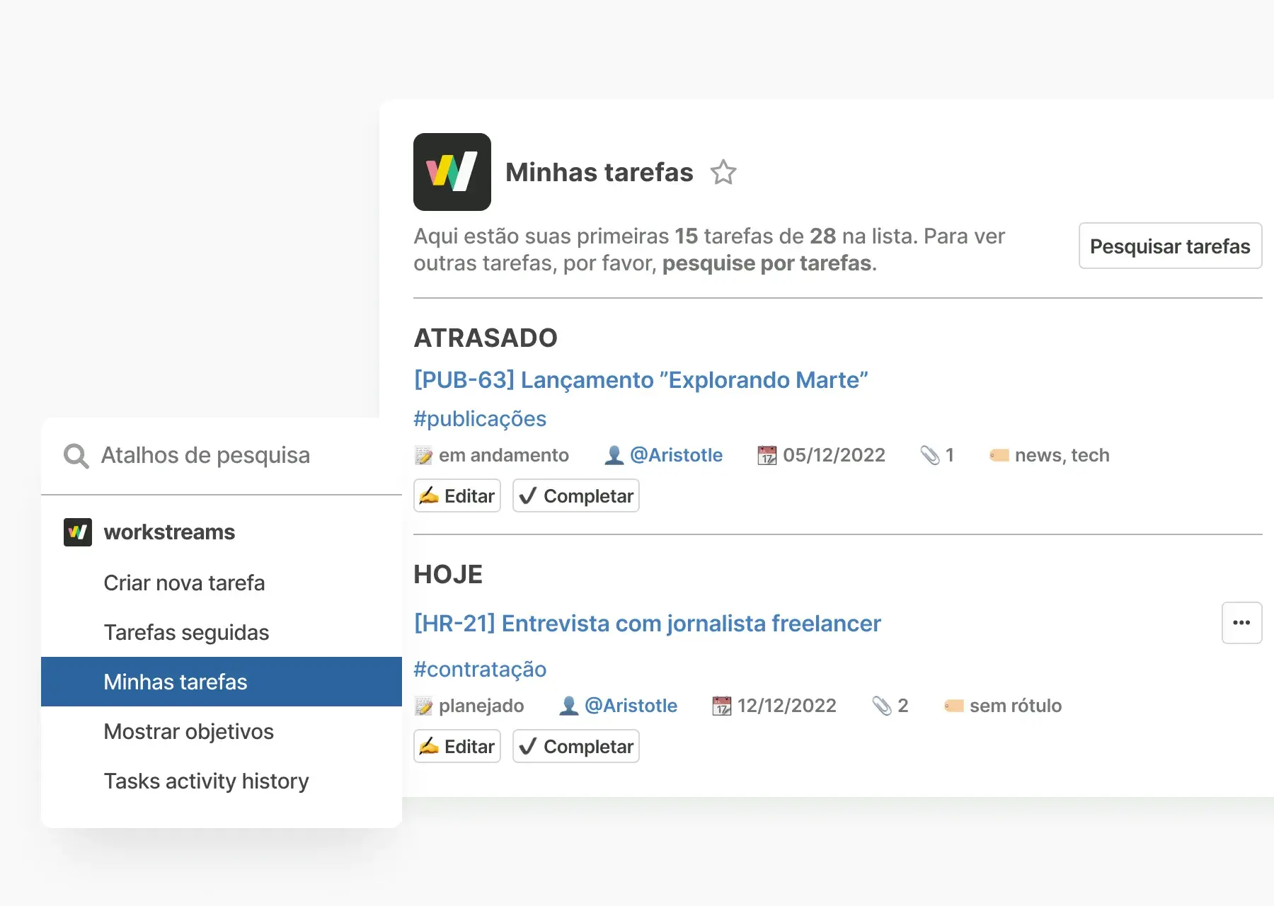Click the paperclip attachment icon on HR-21
The width and height of the screenshot is (1274, 906).
coord(881,706)
